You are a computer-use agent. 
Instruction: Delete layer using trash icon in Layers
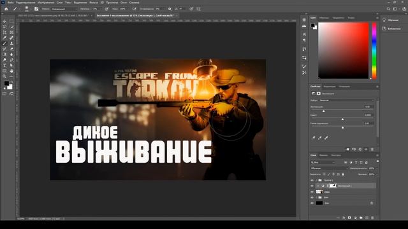point(372,218)
